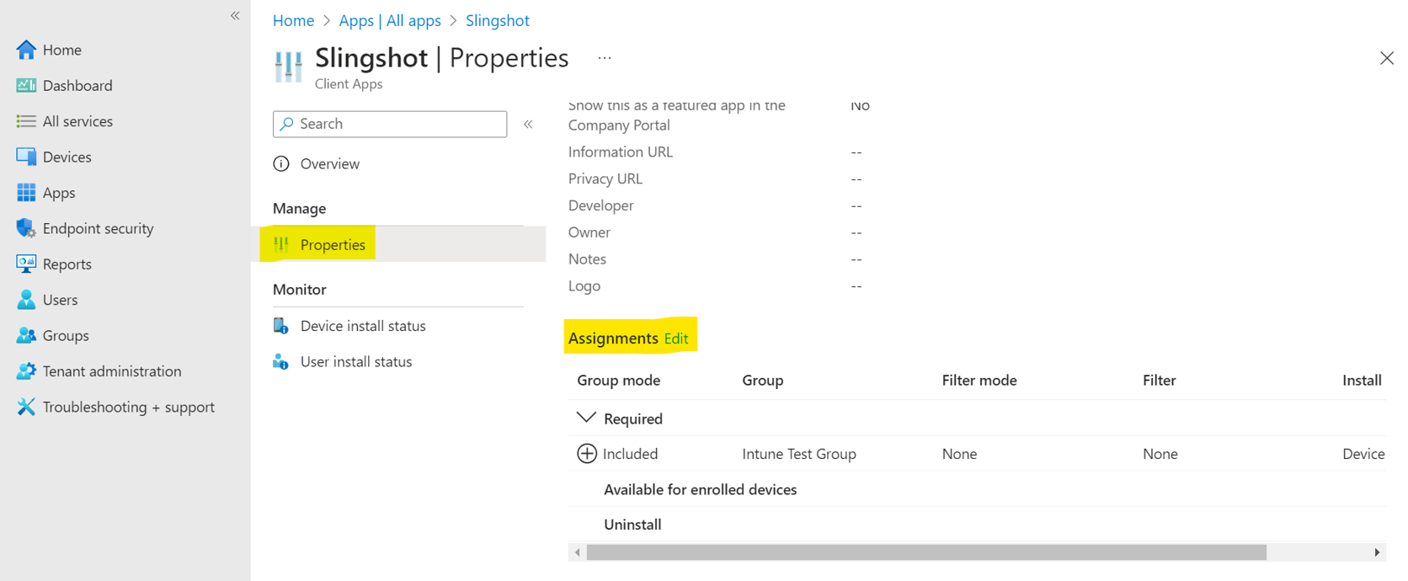Click the Group mode column header
This screenshot has height=581, width=1408.
point(618,381)
